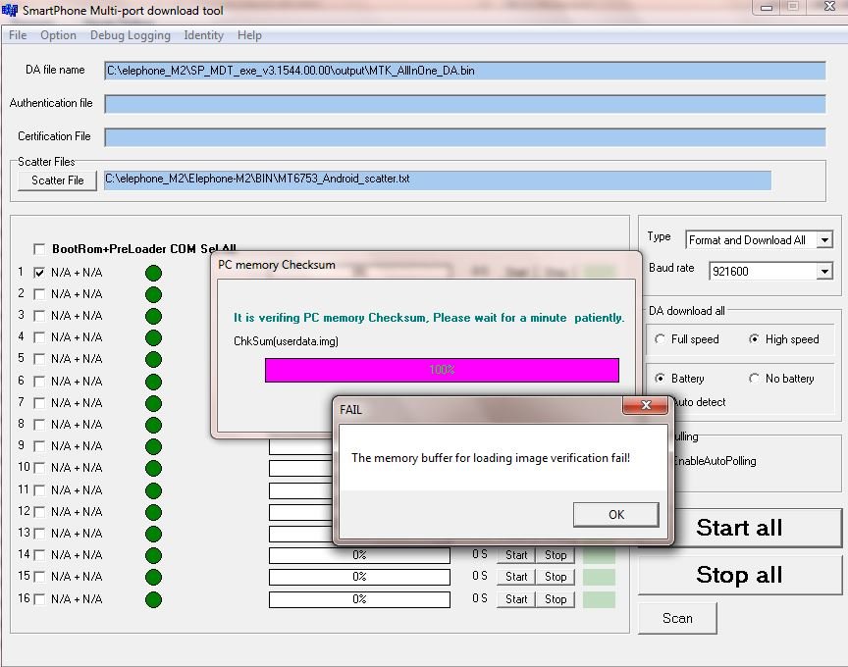Click the memory buffer verification fail message
Viewport: 848px width, 667px height.
point(491,458)
